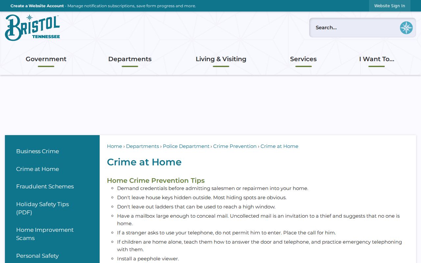421x263 pixels.
Task: Click the Crime at Home page title
Action: (x=144, y=162)
